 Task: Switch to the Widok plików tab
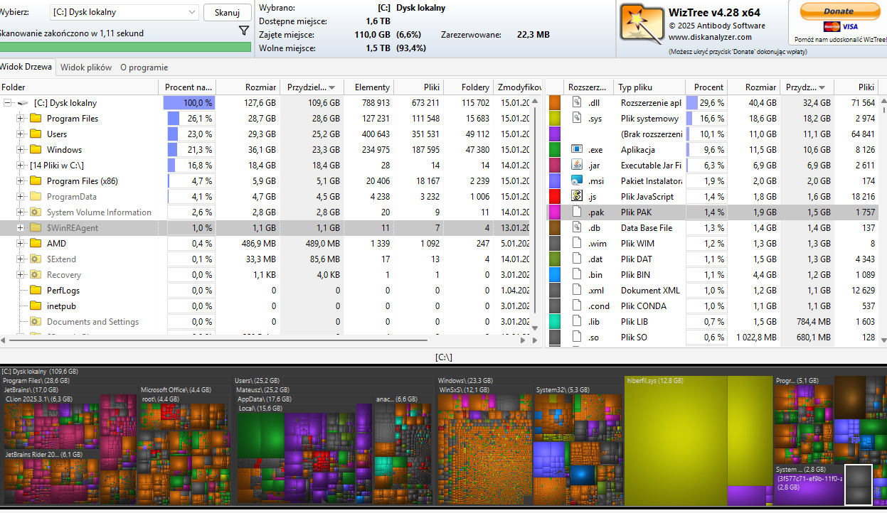86,67
